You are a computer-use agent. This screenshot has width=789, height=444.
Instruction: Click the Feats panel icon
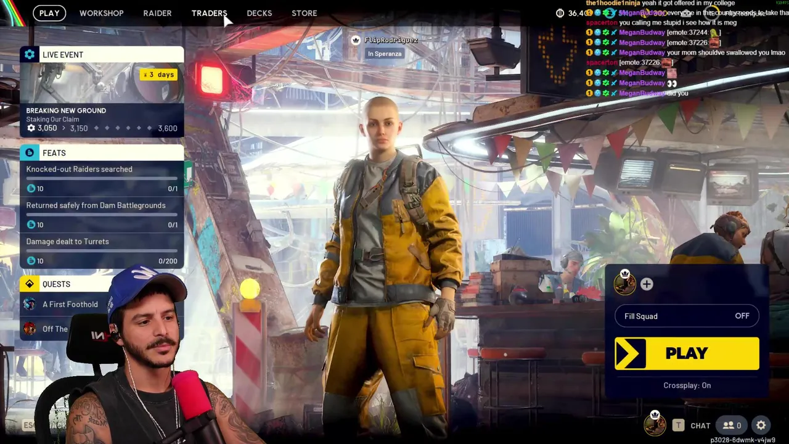tap(30, 152)
